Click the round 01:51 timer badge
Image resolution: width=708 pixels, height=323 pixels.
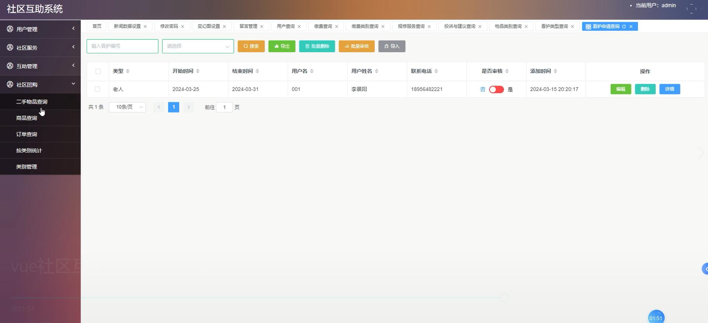[x=656, y=317]
